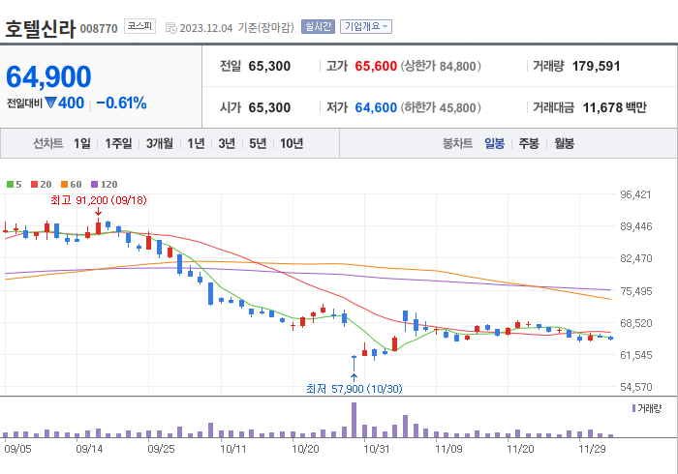This screenshot has width=678, height=474.
Task: Click the 75,495 price axis label
Action: (635, 291)
